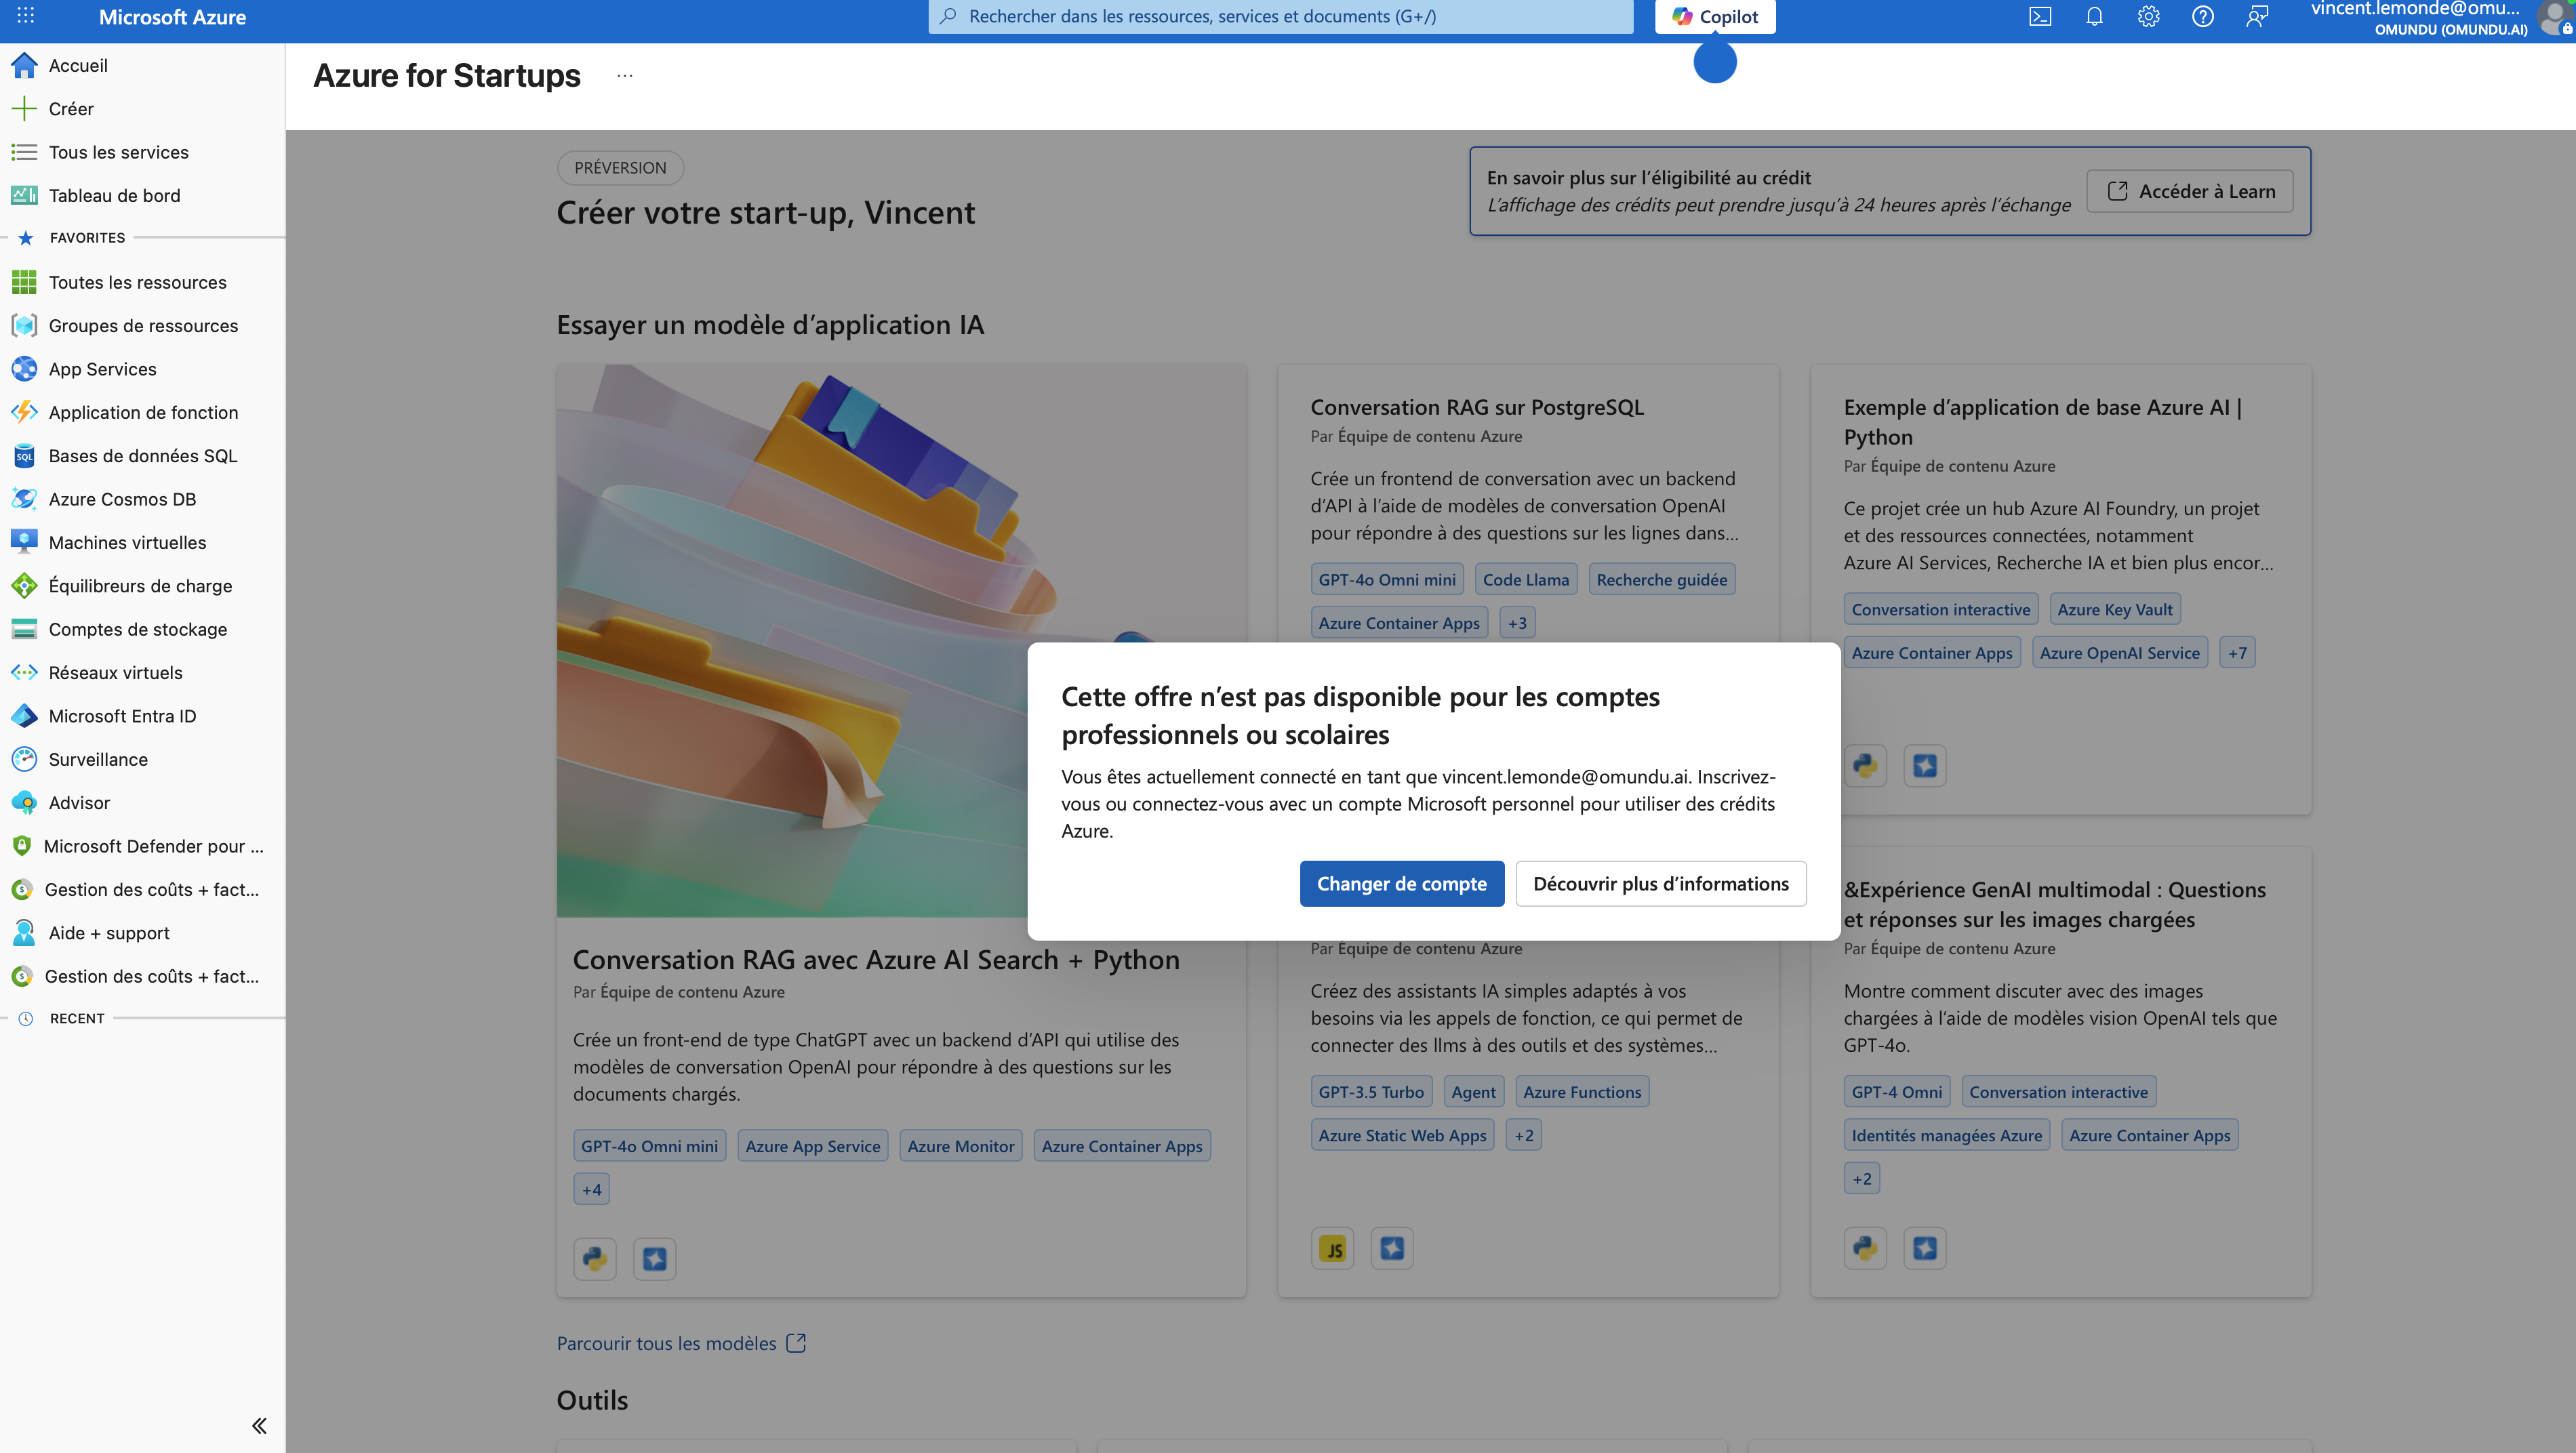Screen dimensions: 2576x1453
Task: Click the App Services globe icon
Action: 24,369
